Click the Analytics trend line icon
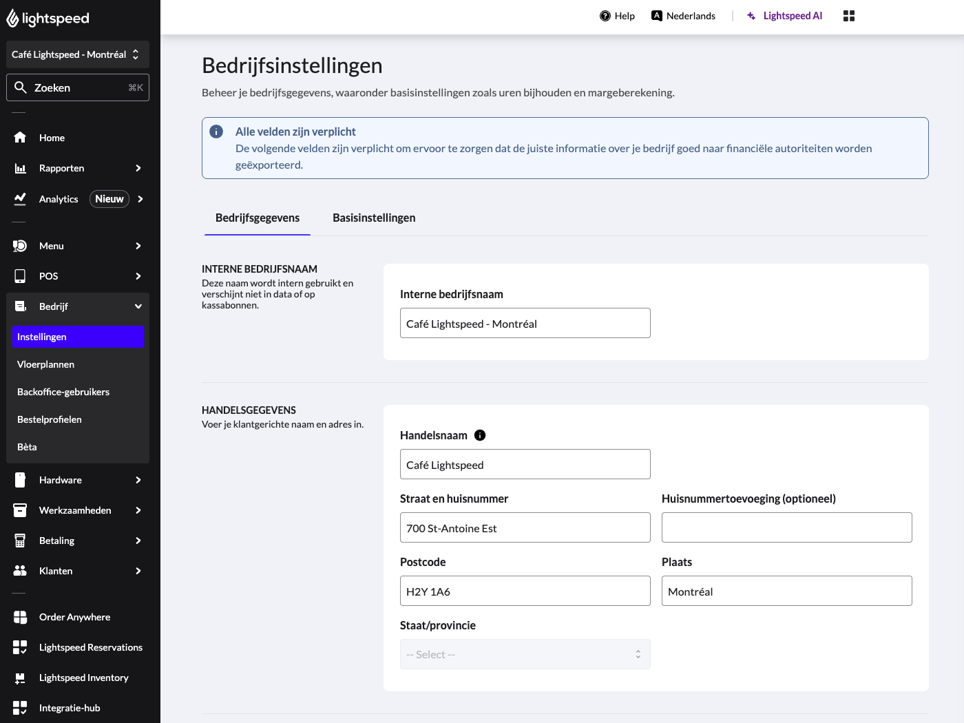Viewport: 964px width, 723px height. pyautogui.click(x=20, y=199)
